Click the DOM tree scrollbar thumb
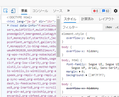This screenshot has height=97, width=119. pyautogui.click(x=58, y=38)
